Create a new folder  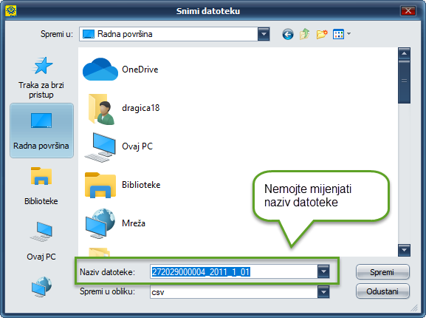[322, 34]
